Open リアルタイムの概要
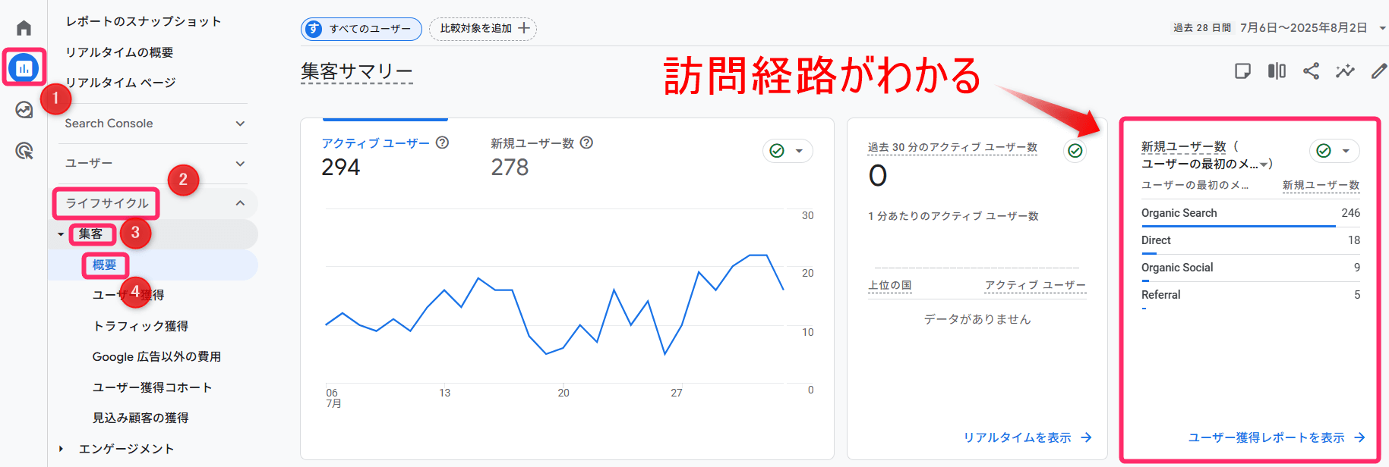The height and width of the screenshot is (467, 1389). [x=119, y=52]
